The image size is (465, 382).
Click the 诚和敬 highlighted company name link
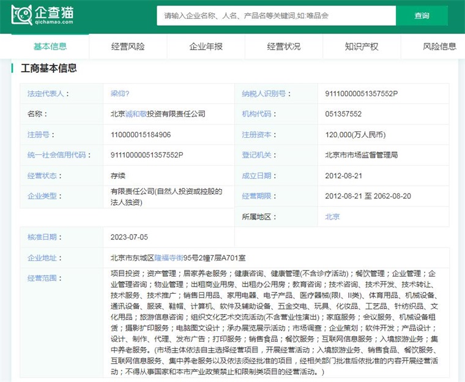tap(136, 114)
